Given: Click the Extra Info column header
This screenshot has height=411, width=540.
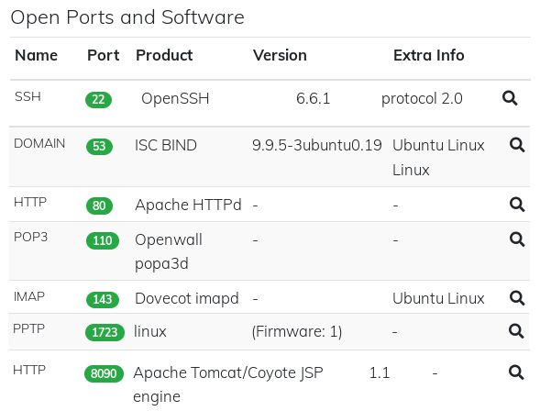Looking at the screenshot, I should 429,55.
